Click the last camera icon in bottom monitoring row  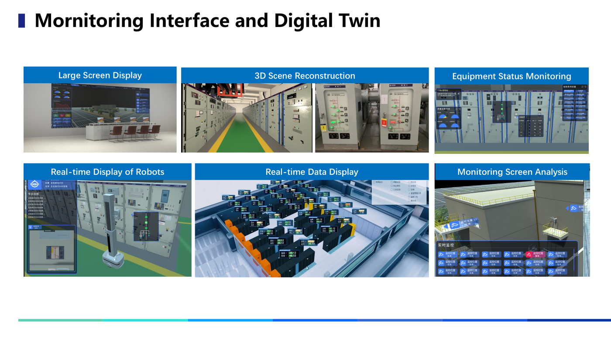pos(551,272)
